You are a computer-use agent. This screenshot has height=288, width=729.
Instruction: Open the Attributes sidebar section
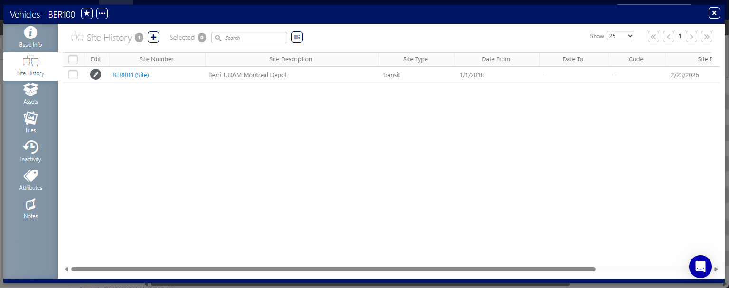[x=30, y=180]
